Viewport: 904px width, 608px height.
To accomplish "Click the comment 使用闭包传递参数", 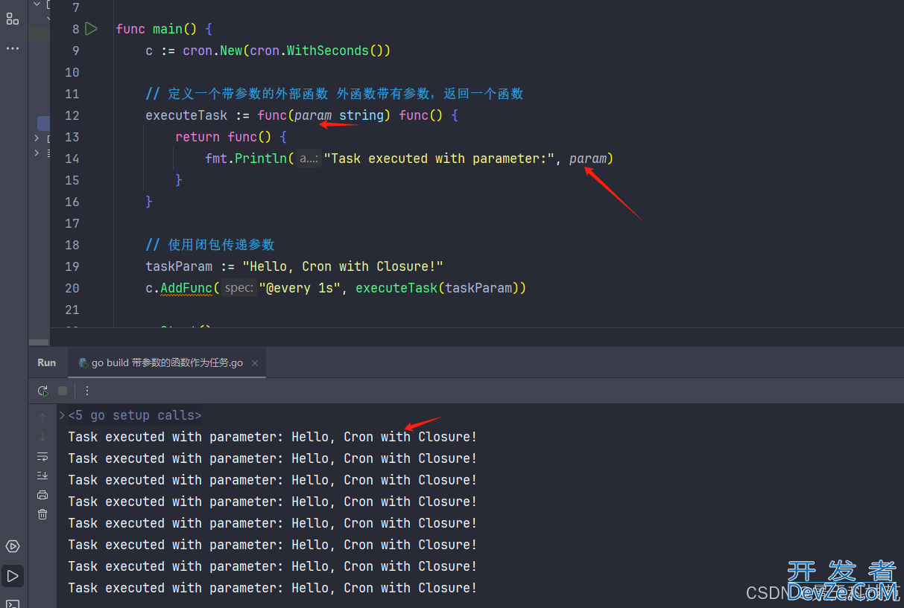I will [x=210, y=245].
